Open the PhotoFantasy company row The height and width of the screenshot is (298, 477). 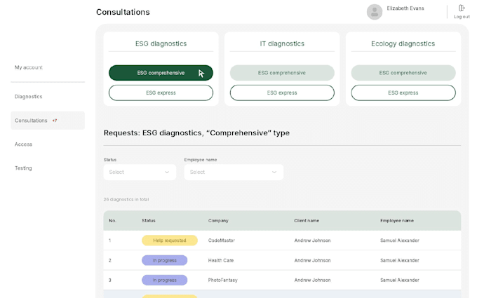coord(282,280)
